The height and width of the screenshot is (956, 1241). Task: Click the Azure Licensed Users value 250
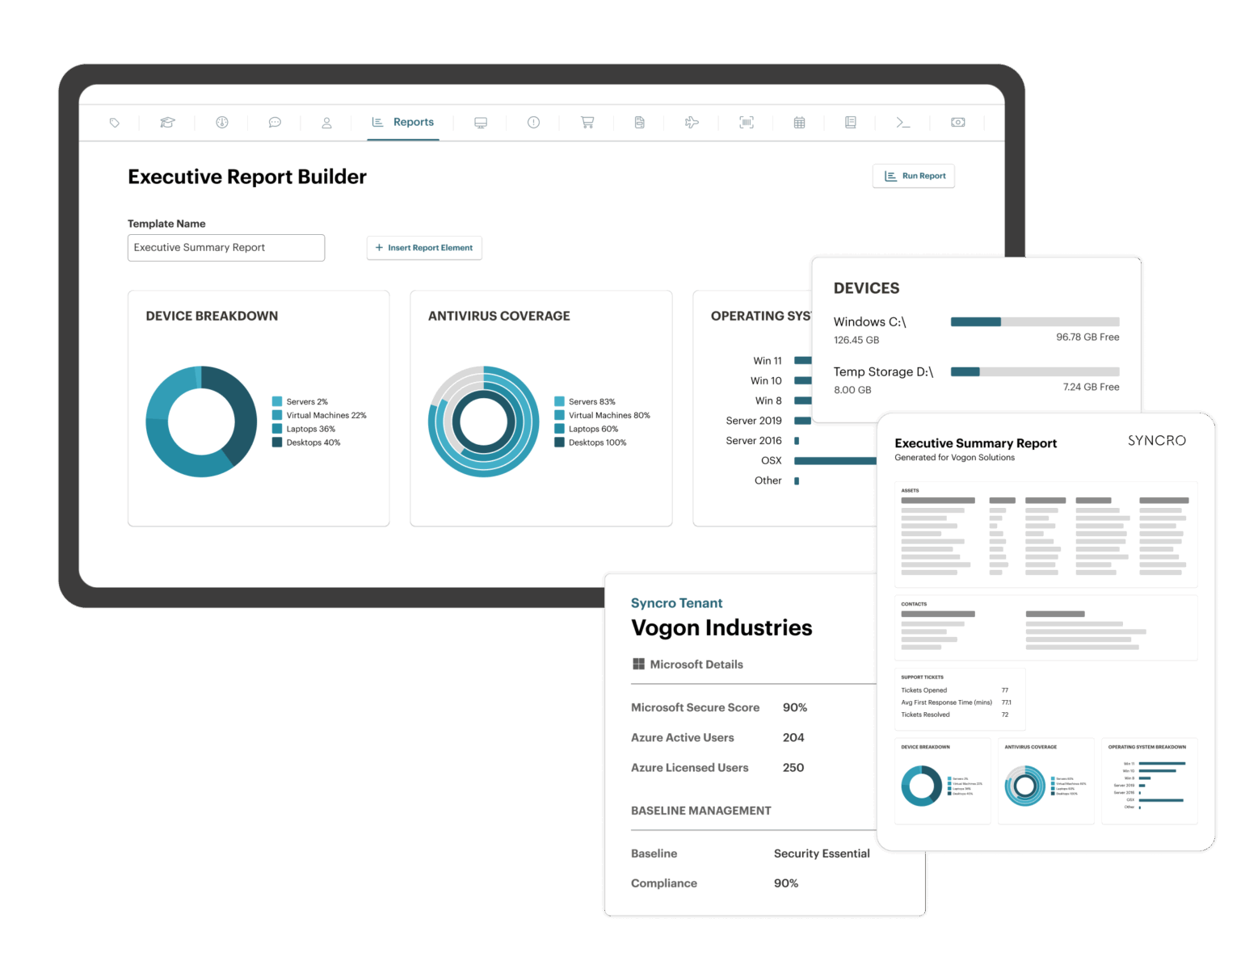[793, 767]
